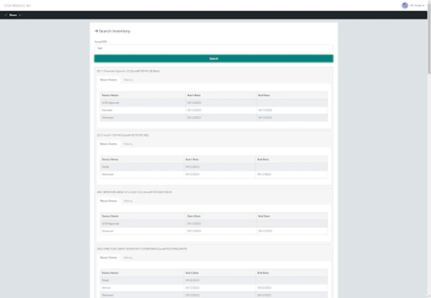Open History tab for Mercedes-Benz S-Class
The width and height of the screenshot is (431, 298).
click(x=128, y=201)
